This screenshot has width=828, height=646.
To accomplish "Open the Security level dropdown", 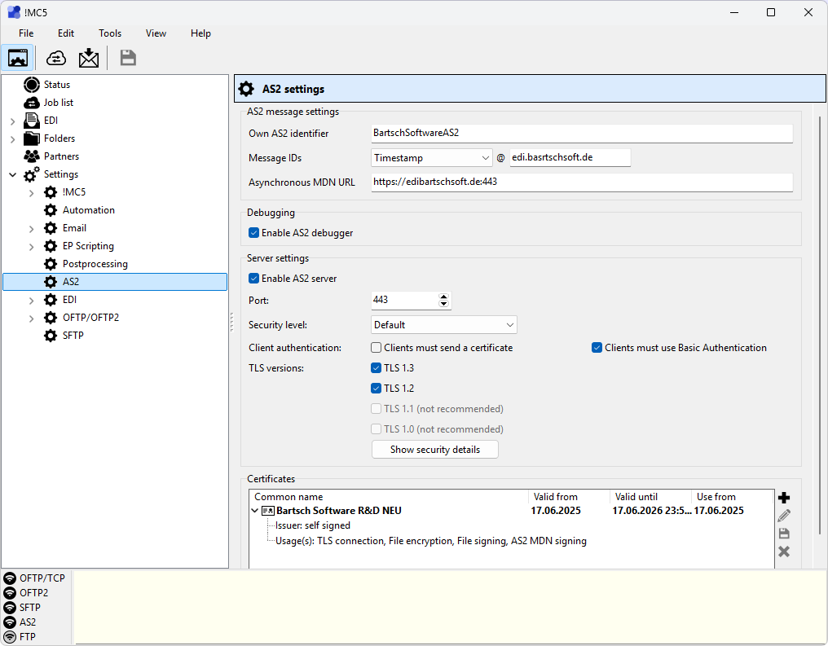I will click(443, 325).
